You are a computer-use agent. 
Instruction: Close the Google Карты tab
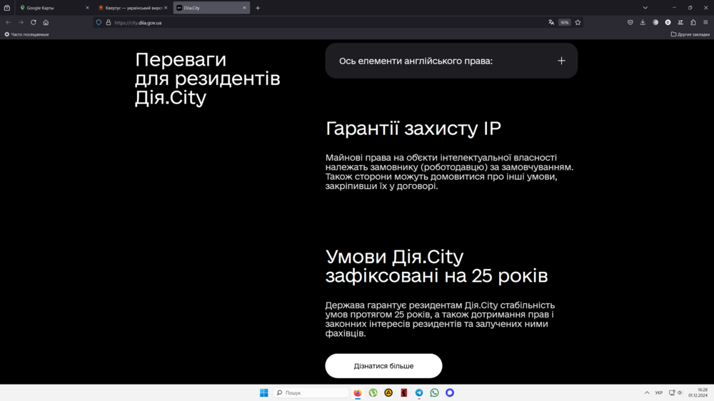tap(87, 8)
